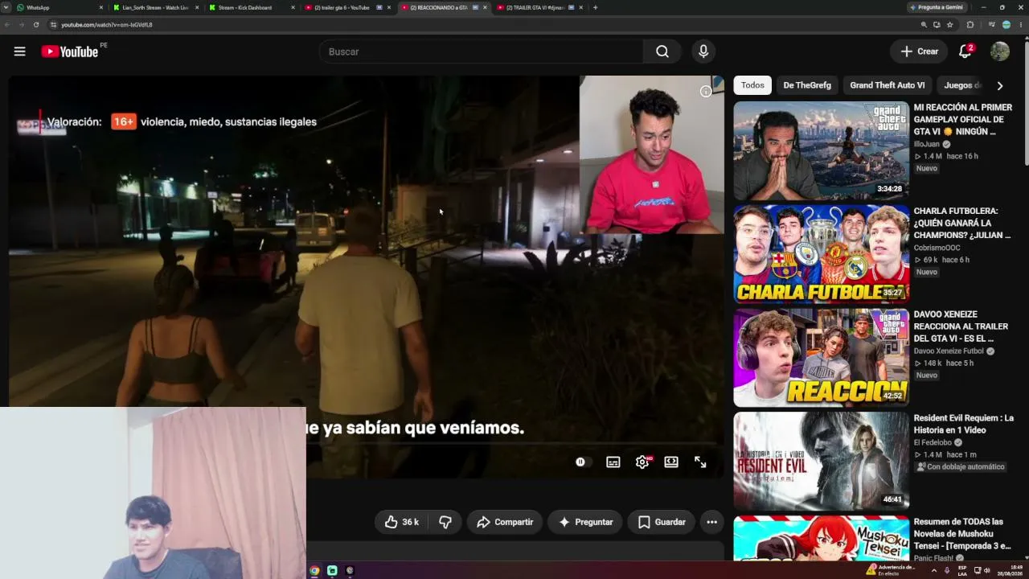Close the Kick Dashboard tab
This screenshot has height=579, width=1029.
[293, 7]
